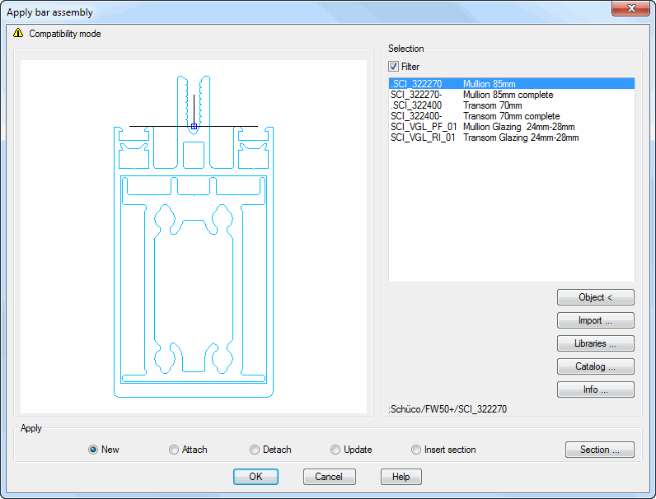
Task: Click the Compatibility mode warning icon
Action: (18, 34)
